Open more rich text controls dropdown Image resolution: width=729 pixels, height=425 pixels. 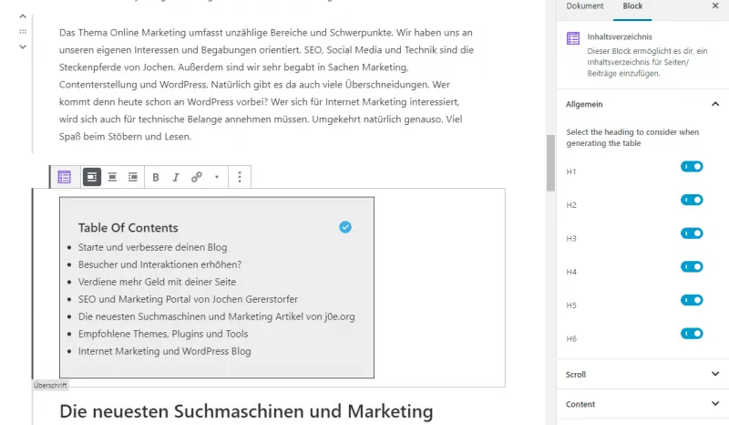(217, 177)
